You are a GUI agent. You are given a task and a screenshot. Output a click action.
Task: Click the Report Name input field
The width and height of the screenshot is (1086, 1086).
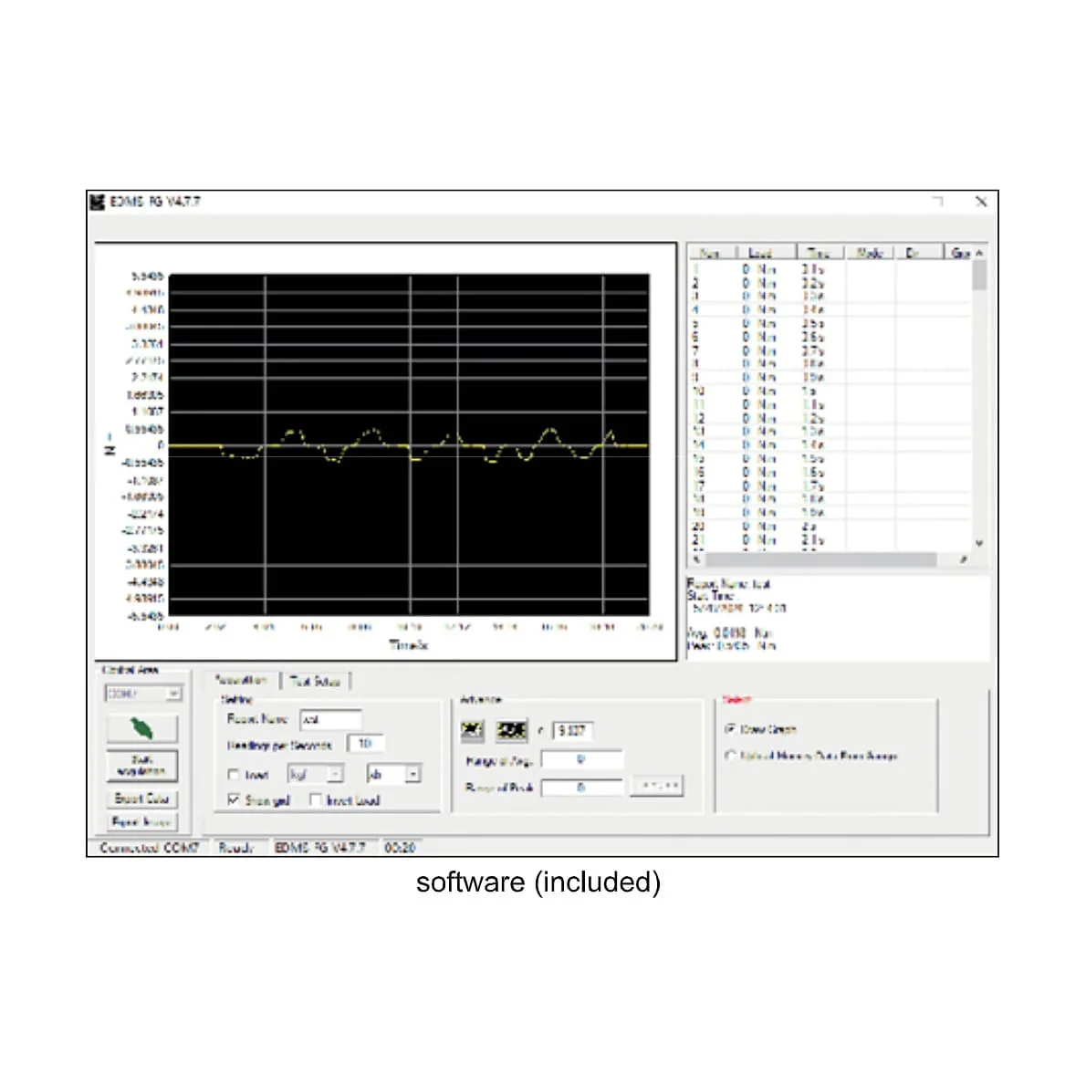(x=330, y=720)
